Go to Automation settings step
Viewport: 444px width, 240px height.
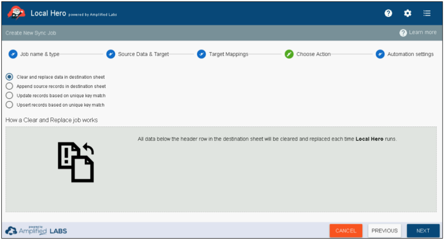[x=411, y=54]
